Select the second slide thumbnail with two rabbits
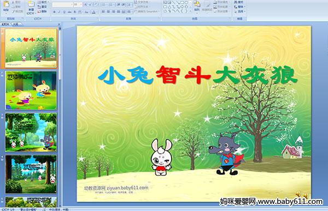328x211 pixels. click(31, 90)
